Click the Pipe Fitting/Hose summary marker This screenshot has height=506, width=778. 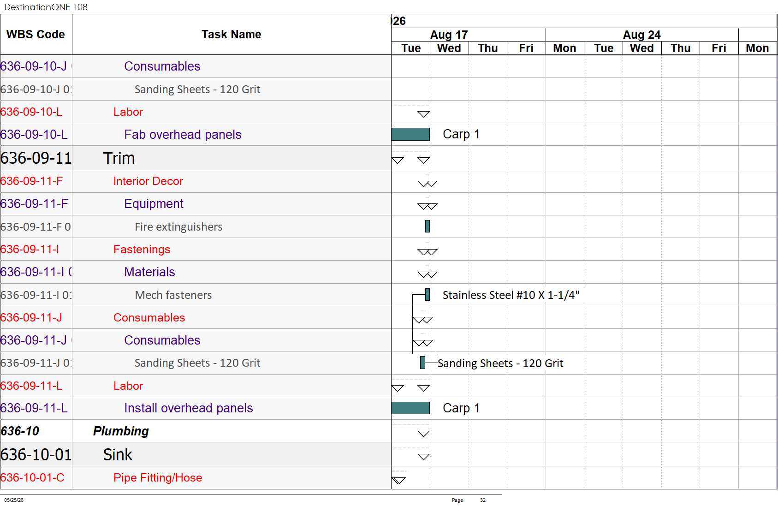[398, 480]
